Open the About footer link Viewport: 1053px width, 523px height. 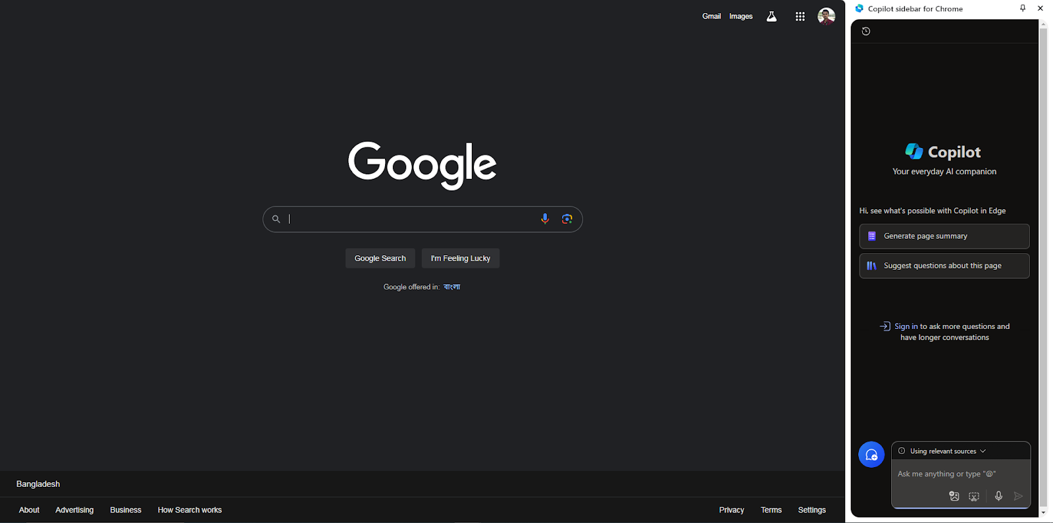[29, 510]
